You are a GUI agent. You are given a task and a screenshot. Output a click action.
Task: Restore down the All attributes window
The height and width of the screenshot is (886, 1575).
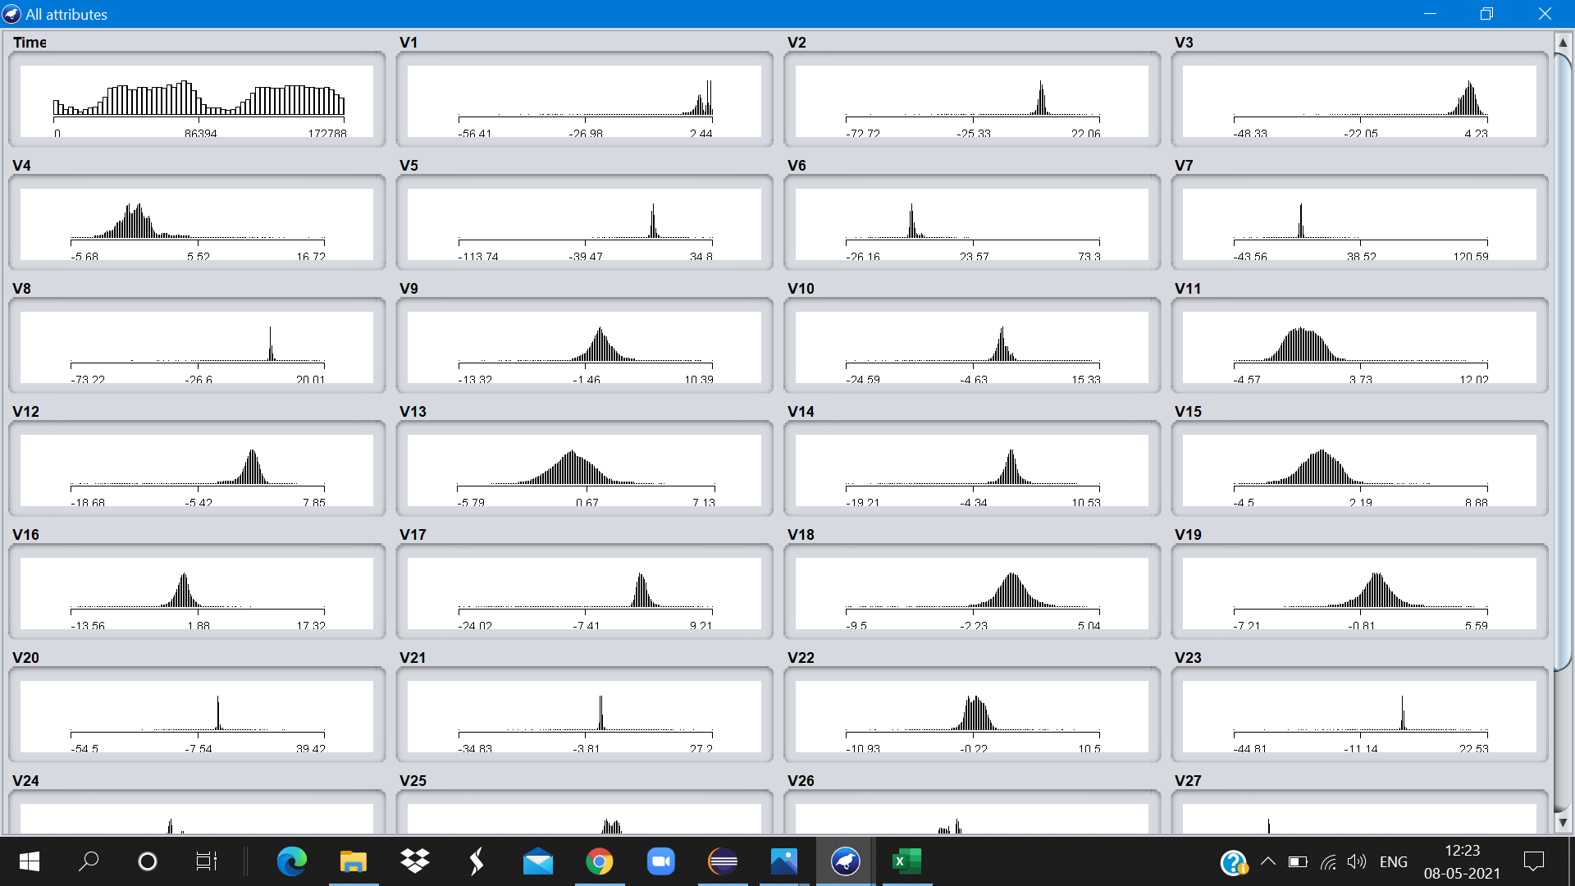pyautogui.click(x=1486, y=14)
